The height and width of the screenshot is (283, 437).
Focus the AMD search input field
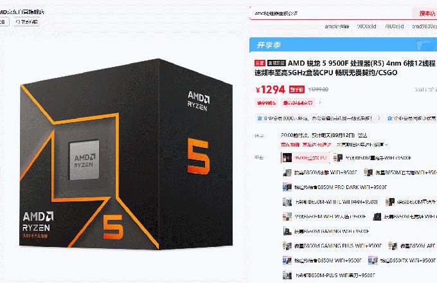(330, 13)
